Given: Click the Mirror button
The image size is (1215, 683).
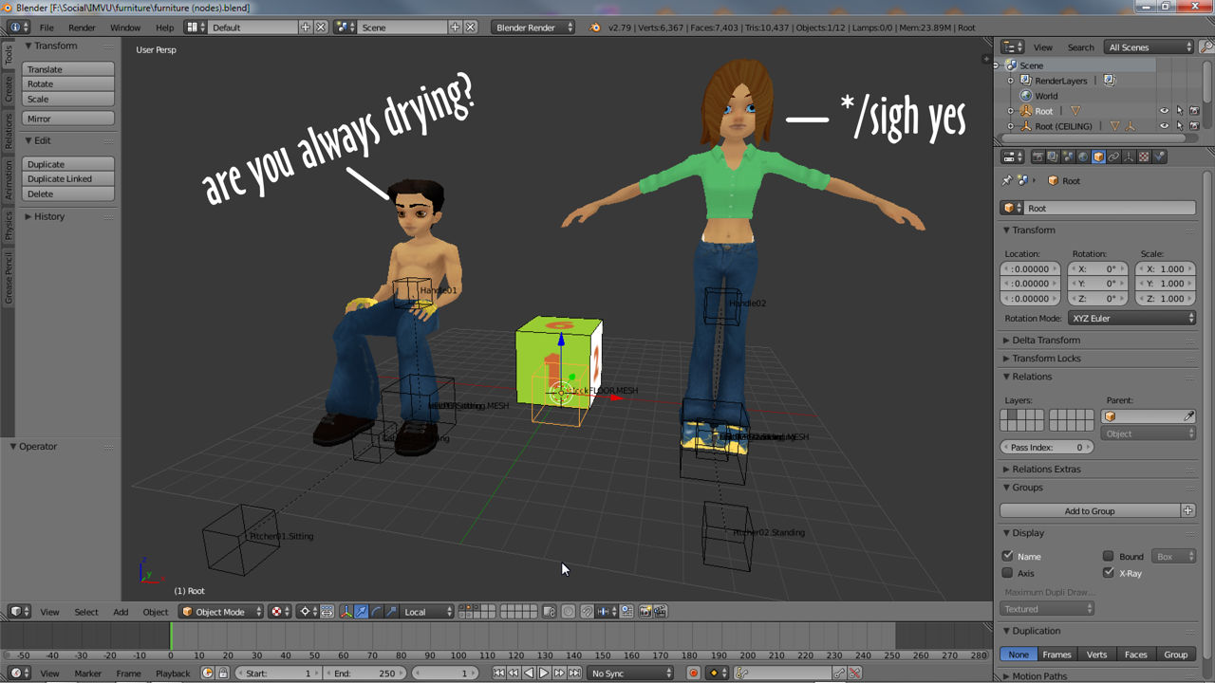Looking at the screenshot, I should 68,119.
